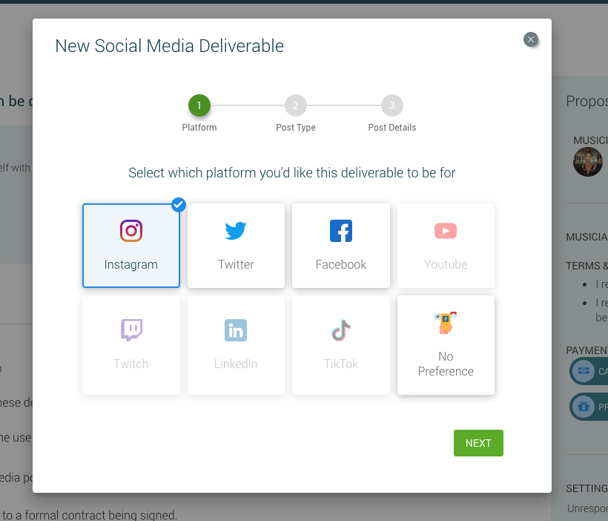Click the LinkedIn icon tile
The height and width of the screenshot is (521, 608).
[236, 330]
